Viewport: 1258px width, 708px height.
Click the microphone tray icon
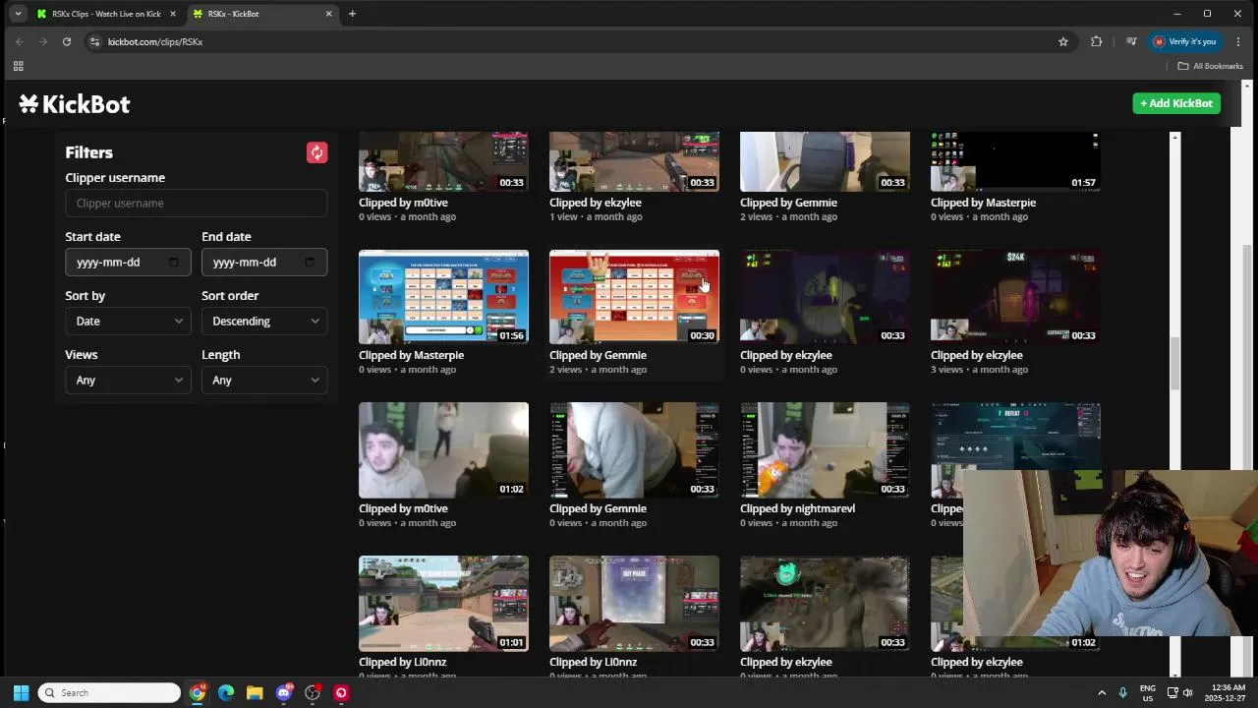[x=1123, y=692]
